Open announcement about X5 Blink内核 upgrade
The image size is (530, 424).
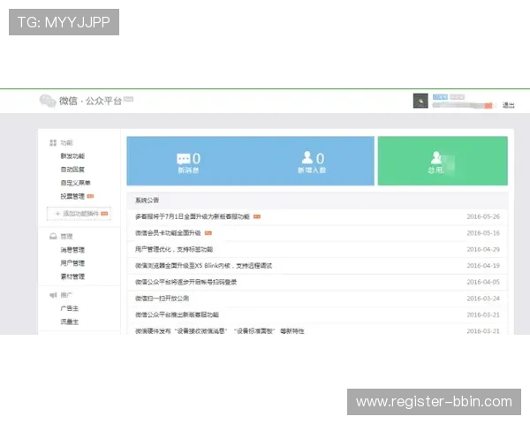pos(203,266)
